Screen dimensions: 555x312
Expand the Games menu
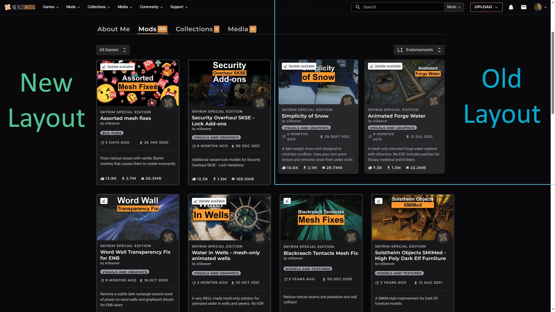click(51, 7)
